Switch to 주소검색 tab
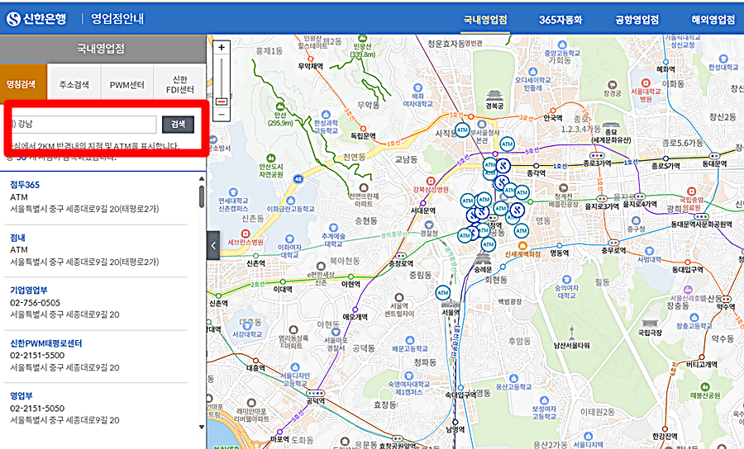 [x=74, y=85]
